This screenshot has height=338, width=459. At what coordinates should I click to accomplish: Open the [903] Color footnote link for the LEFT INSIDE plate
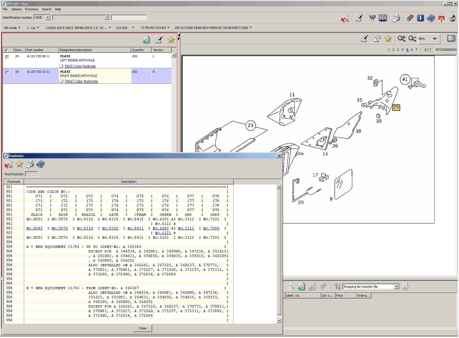coord(80,66)
